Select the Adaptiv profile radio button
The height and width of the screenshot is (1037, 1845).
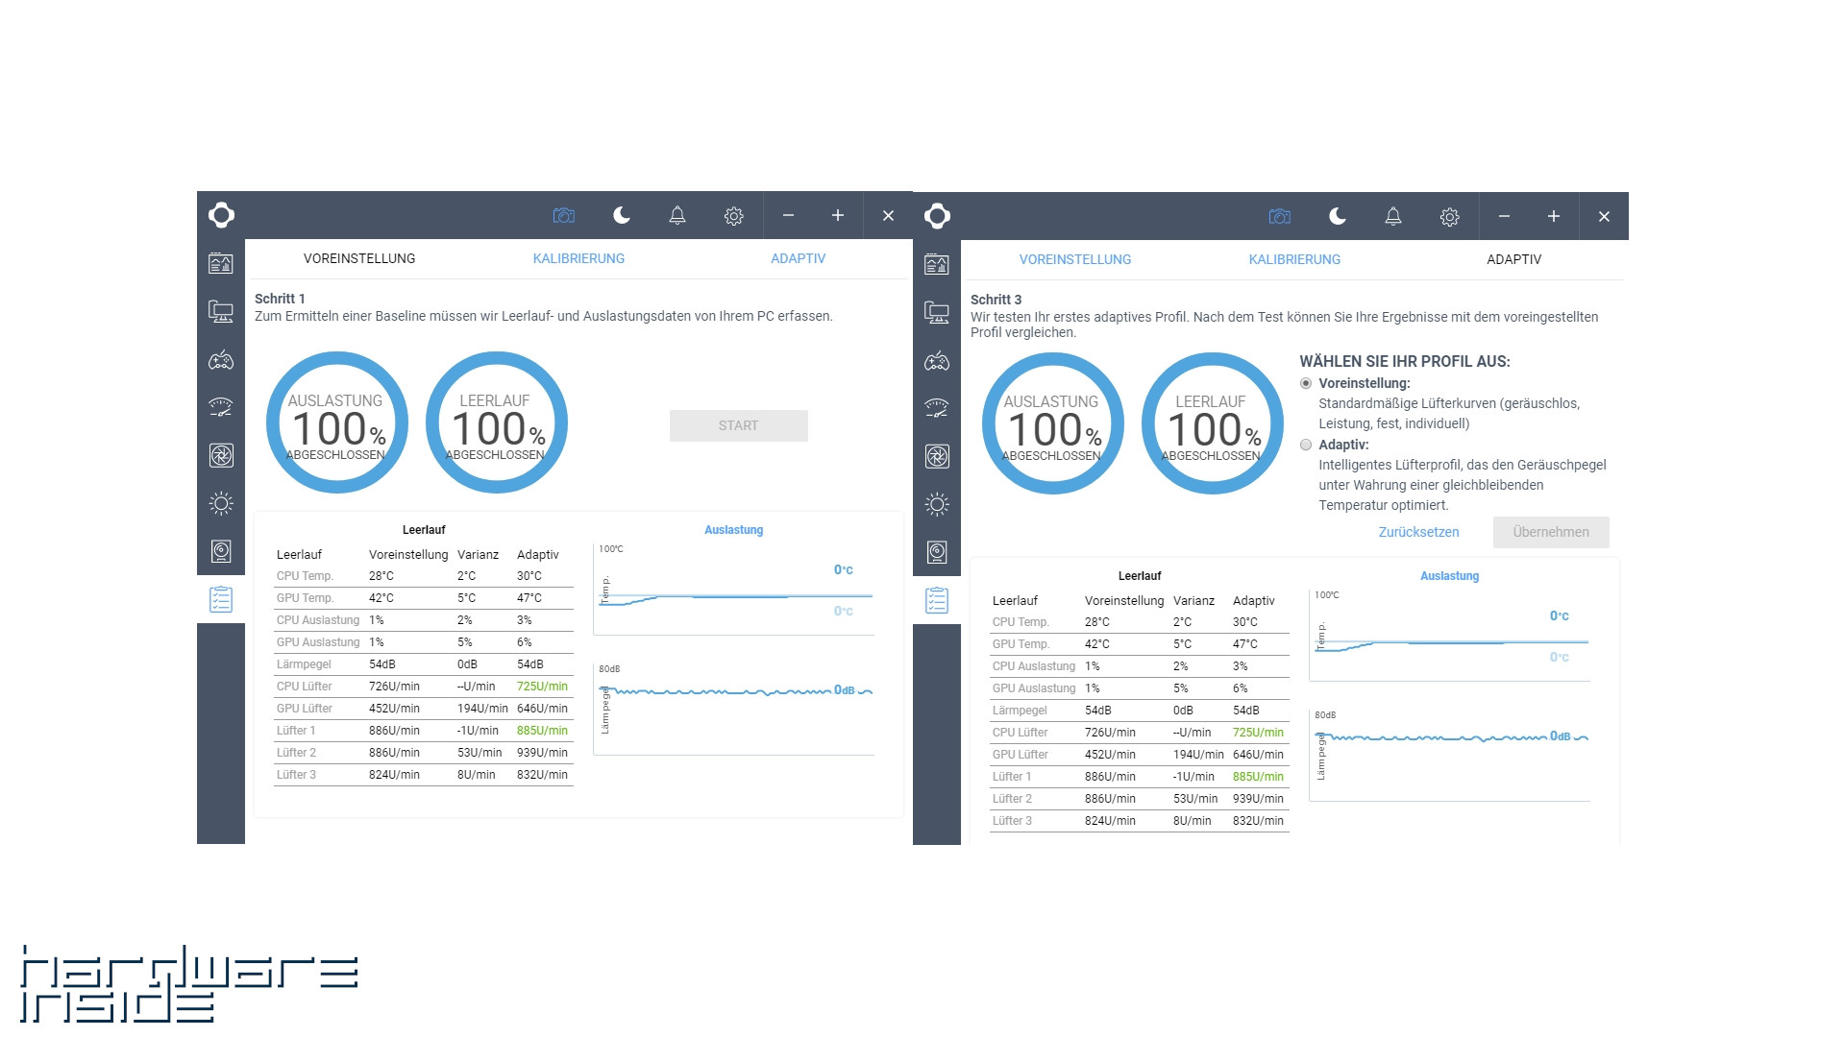click(1306, 445)
